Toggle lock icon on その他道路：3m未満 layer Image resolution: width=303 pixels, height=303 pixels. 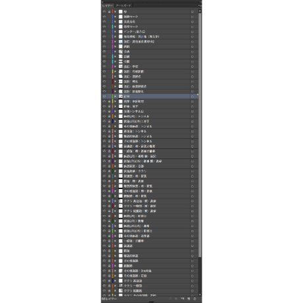(109, 271)
